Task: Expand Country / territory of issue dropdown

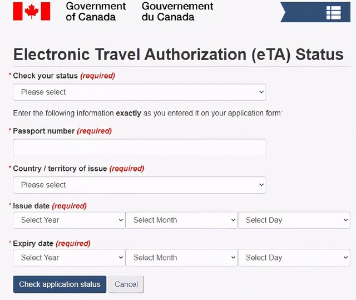Action: 139,185
